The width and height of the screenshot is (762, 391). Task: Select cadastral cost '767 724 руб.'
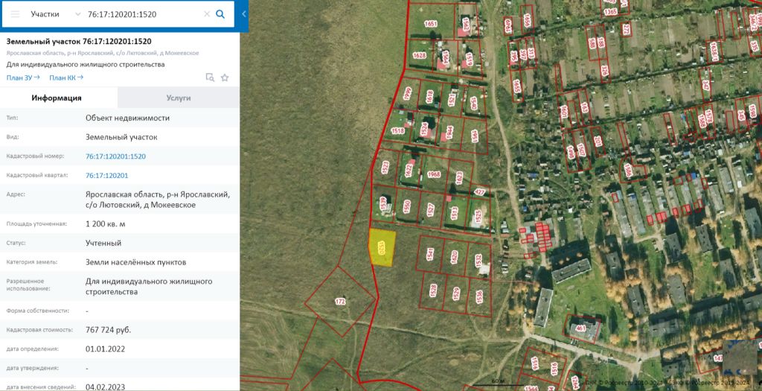point(109,330)
